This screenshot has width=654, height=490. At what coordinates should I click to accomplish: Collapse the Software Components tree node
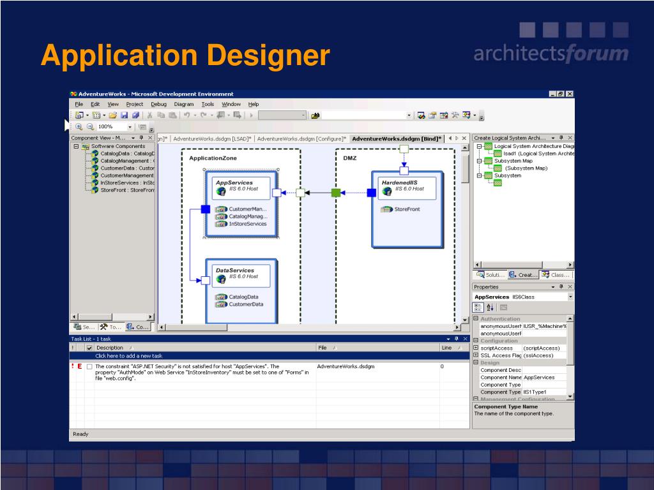pyautogui.click(x=76, y=146)
